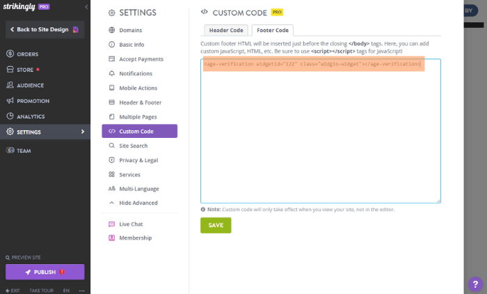The height and width of the screenshot is (294, 487).
Task: Save the custom footer code
Action: [216, 225]
